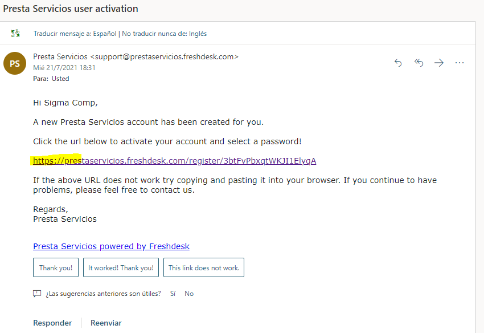This screenshot has width=484, height=333.
Task: Click the PS sender avatar
Action: [x=15, y=63]
